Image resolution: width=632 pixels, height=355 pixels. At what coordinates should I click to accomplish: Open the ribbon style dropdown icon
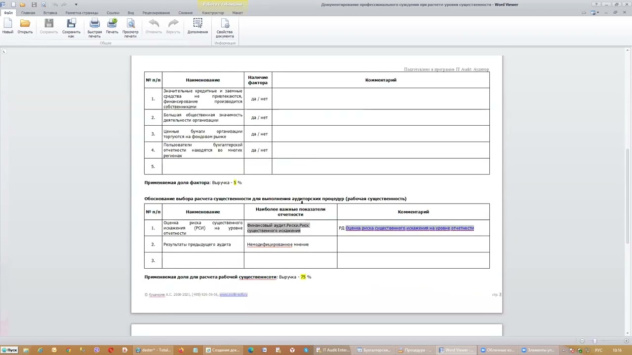594,12
